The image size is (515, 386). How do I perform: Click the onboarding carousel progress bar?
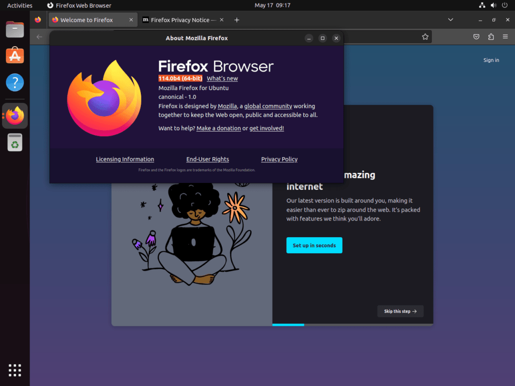(288, 325)
